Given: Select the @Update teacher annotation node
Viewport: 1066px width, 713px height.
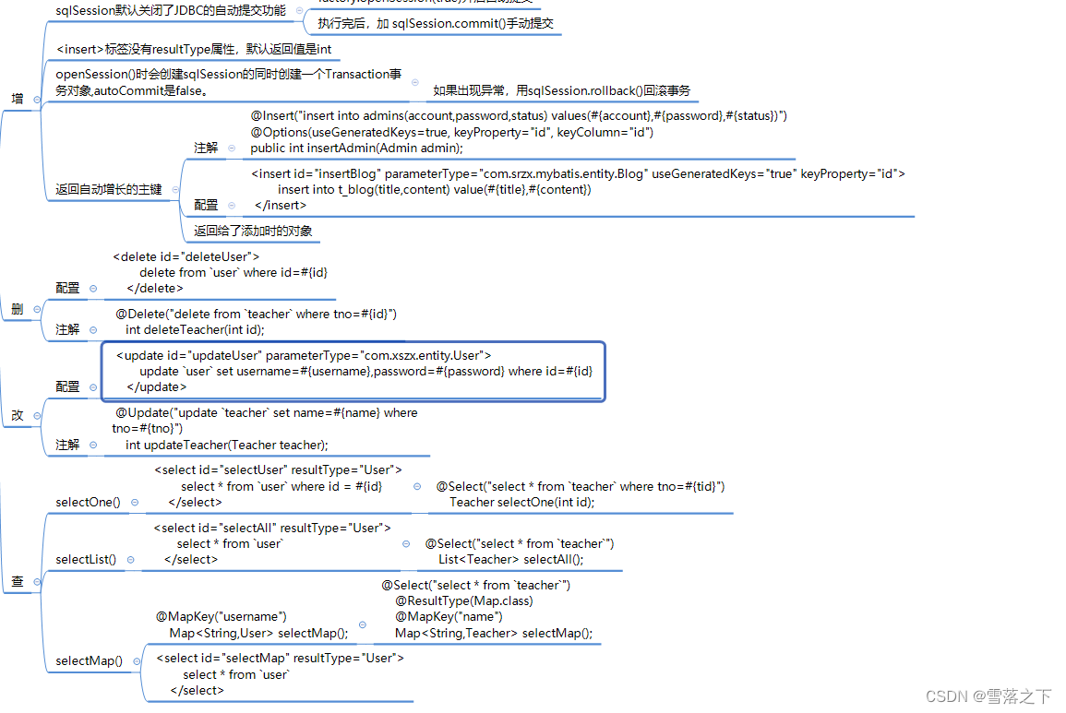Looking at the screenshot, I should point(265,429).
